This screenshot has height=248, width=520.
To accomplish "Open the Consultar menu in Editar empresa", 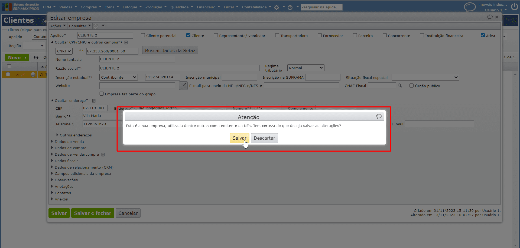I will [80, 26].
